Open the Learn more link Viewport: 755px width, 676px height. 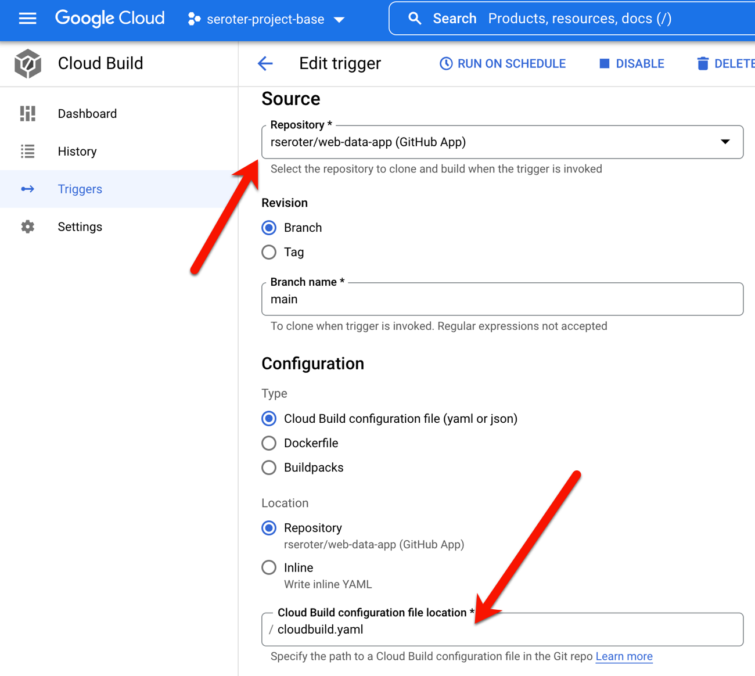(x=624, y=656)
